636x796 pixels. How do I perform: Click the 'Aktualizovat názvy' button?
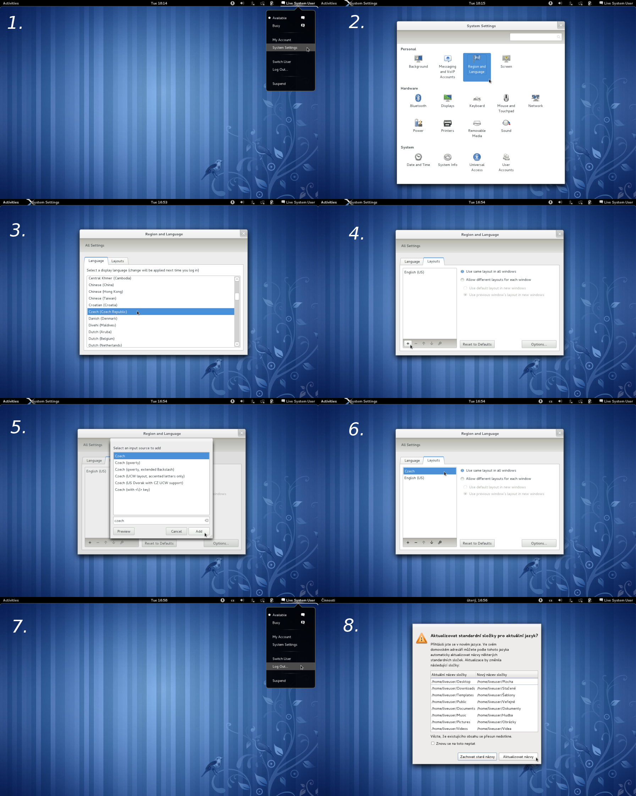518,757
